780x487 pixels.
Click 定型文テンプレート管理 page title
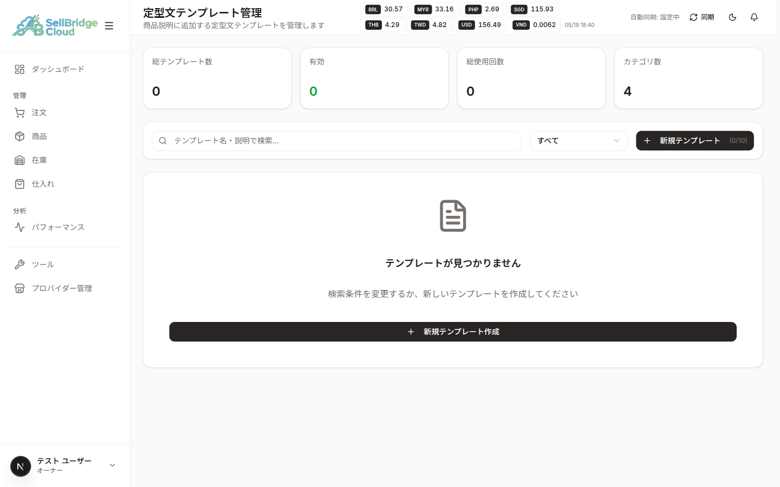pyautogui.click(x=203, y=12)
